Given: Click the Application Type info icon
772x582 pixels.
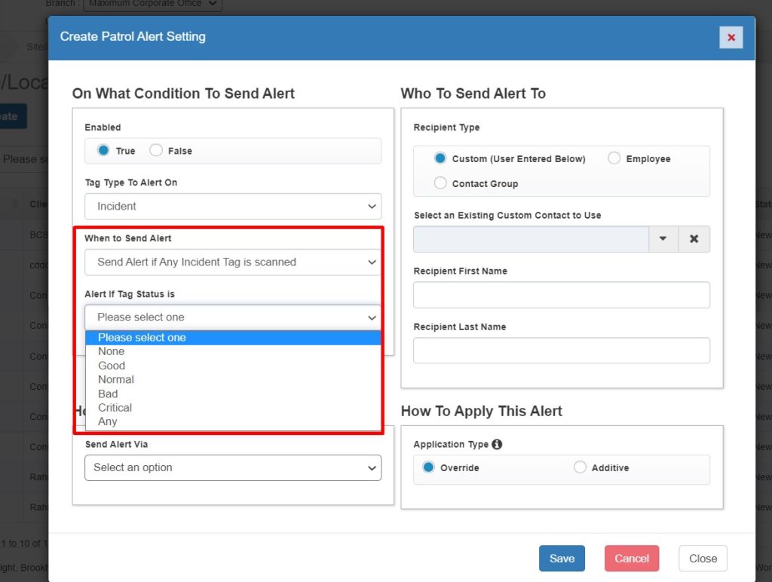Looking at the screenshot, I should coord(497,445).
